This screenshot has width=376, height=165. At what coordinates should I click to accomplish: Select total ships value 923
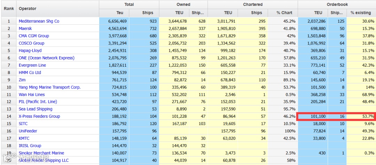(x=153, y=21)
